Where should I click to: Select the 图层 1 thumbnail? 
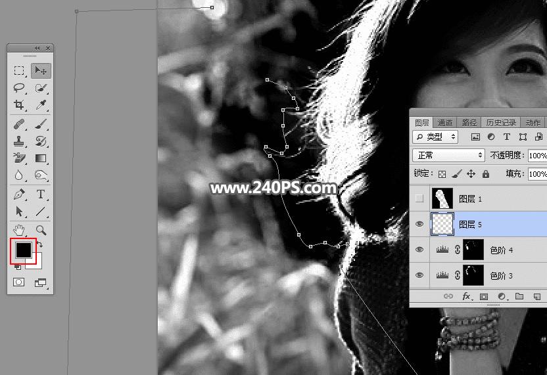[442, 198]
